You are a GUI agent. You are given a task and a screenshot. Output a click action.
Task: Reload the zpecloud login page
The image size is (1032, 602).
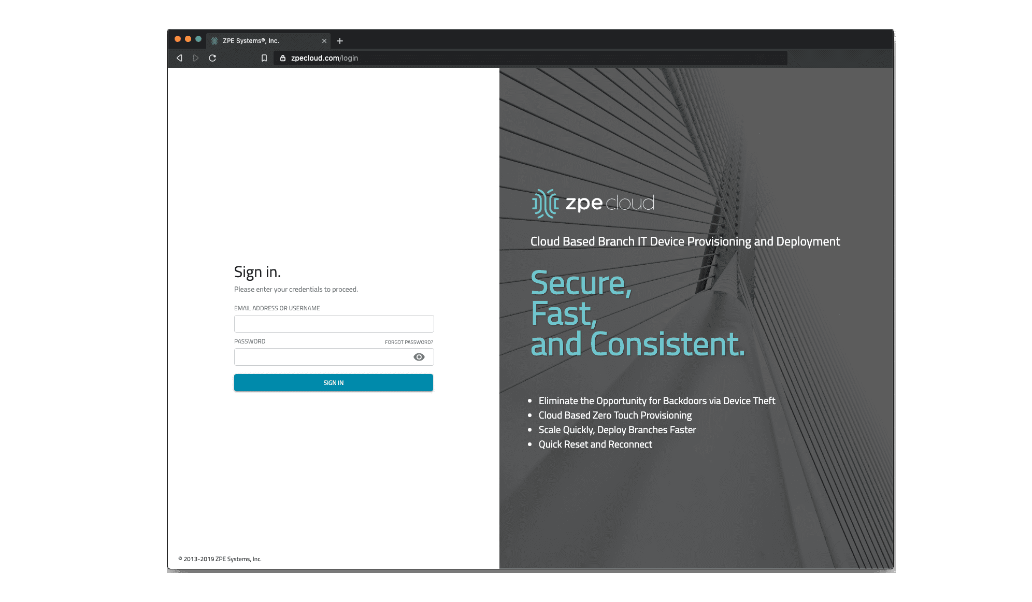tap(212, 58)
